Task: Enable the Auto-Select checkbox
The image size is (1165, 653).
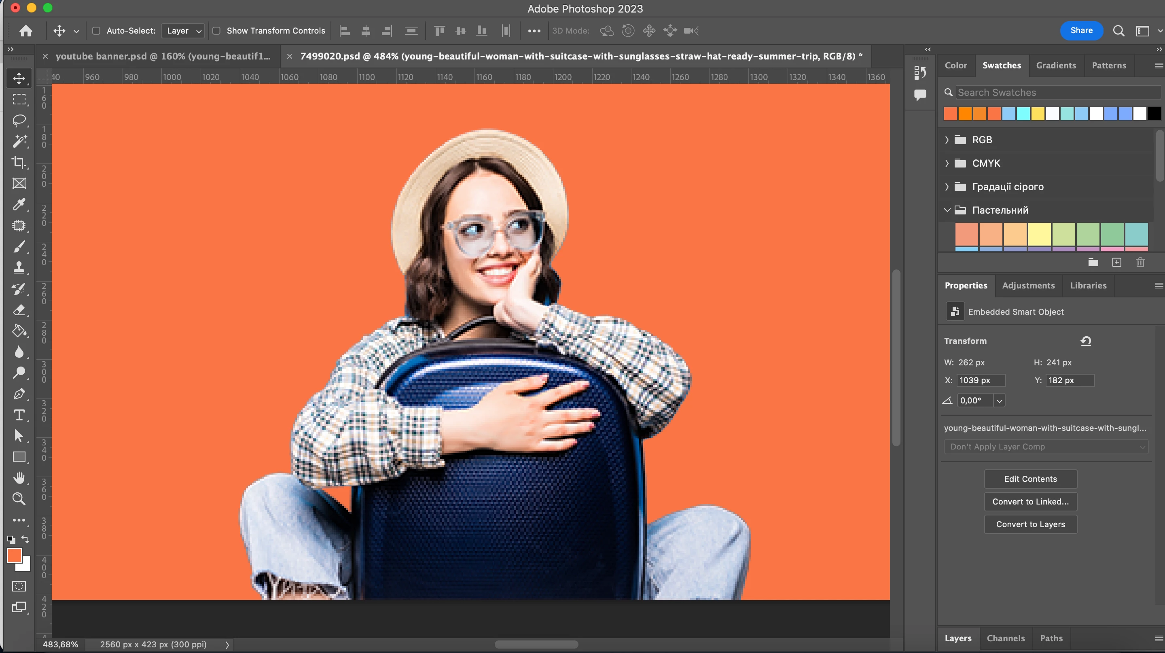Action: (96, 31)
